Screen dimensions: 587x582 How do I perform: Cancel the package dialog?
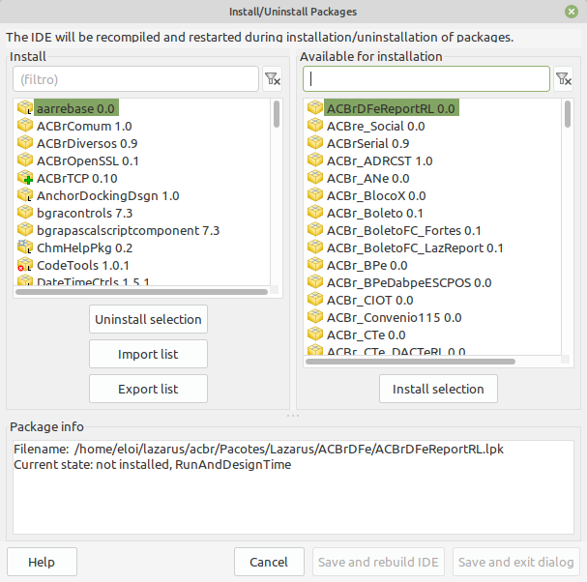tap(269, 562)
